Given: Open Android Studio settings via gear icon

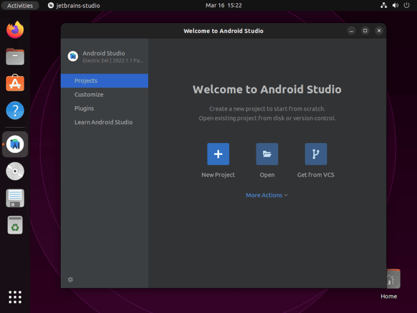Looking at the screenshot, I should 70,279.
